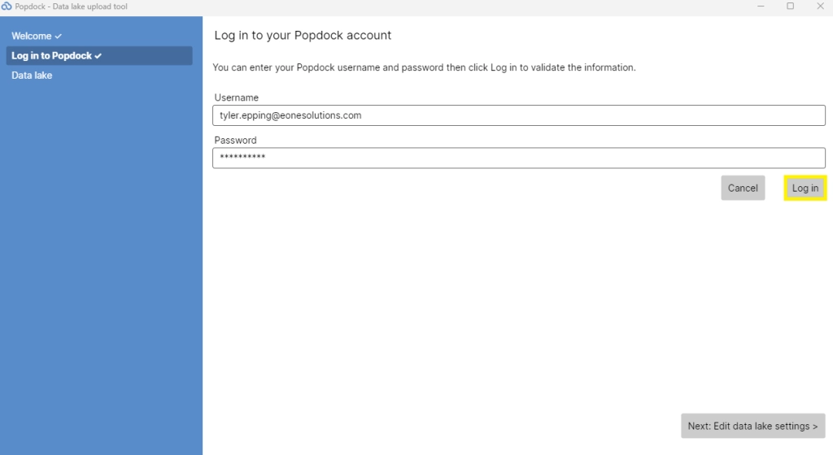Proceed with Next: Edit data lake settings
The image size is (833, 455).
(x=752, y=426)
